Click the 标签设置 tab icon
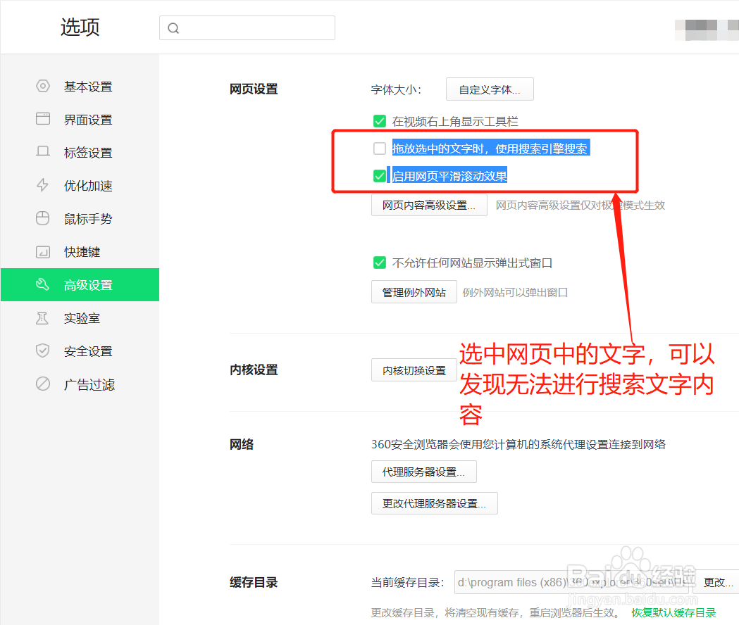739x625 pixels. [43, 151]
